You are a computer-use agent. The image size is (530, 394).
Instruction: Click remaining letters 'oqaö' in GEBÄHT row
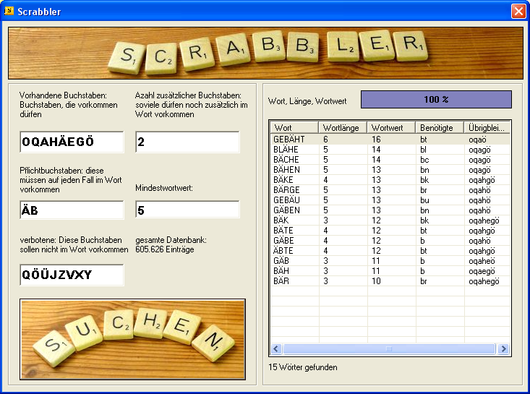pyautogui.click(x=477, y=140)
